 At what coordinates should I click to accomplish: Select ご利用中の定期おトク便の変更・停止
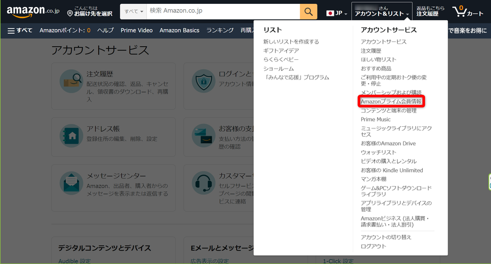tap(393, 81)
